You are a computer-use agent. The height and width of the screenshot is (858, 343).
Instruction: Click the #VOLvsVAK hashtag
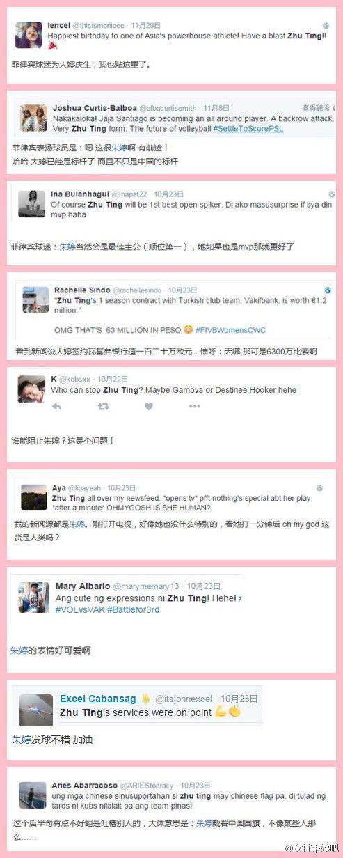click(80, 609)
